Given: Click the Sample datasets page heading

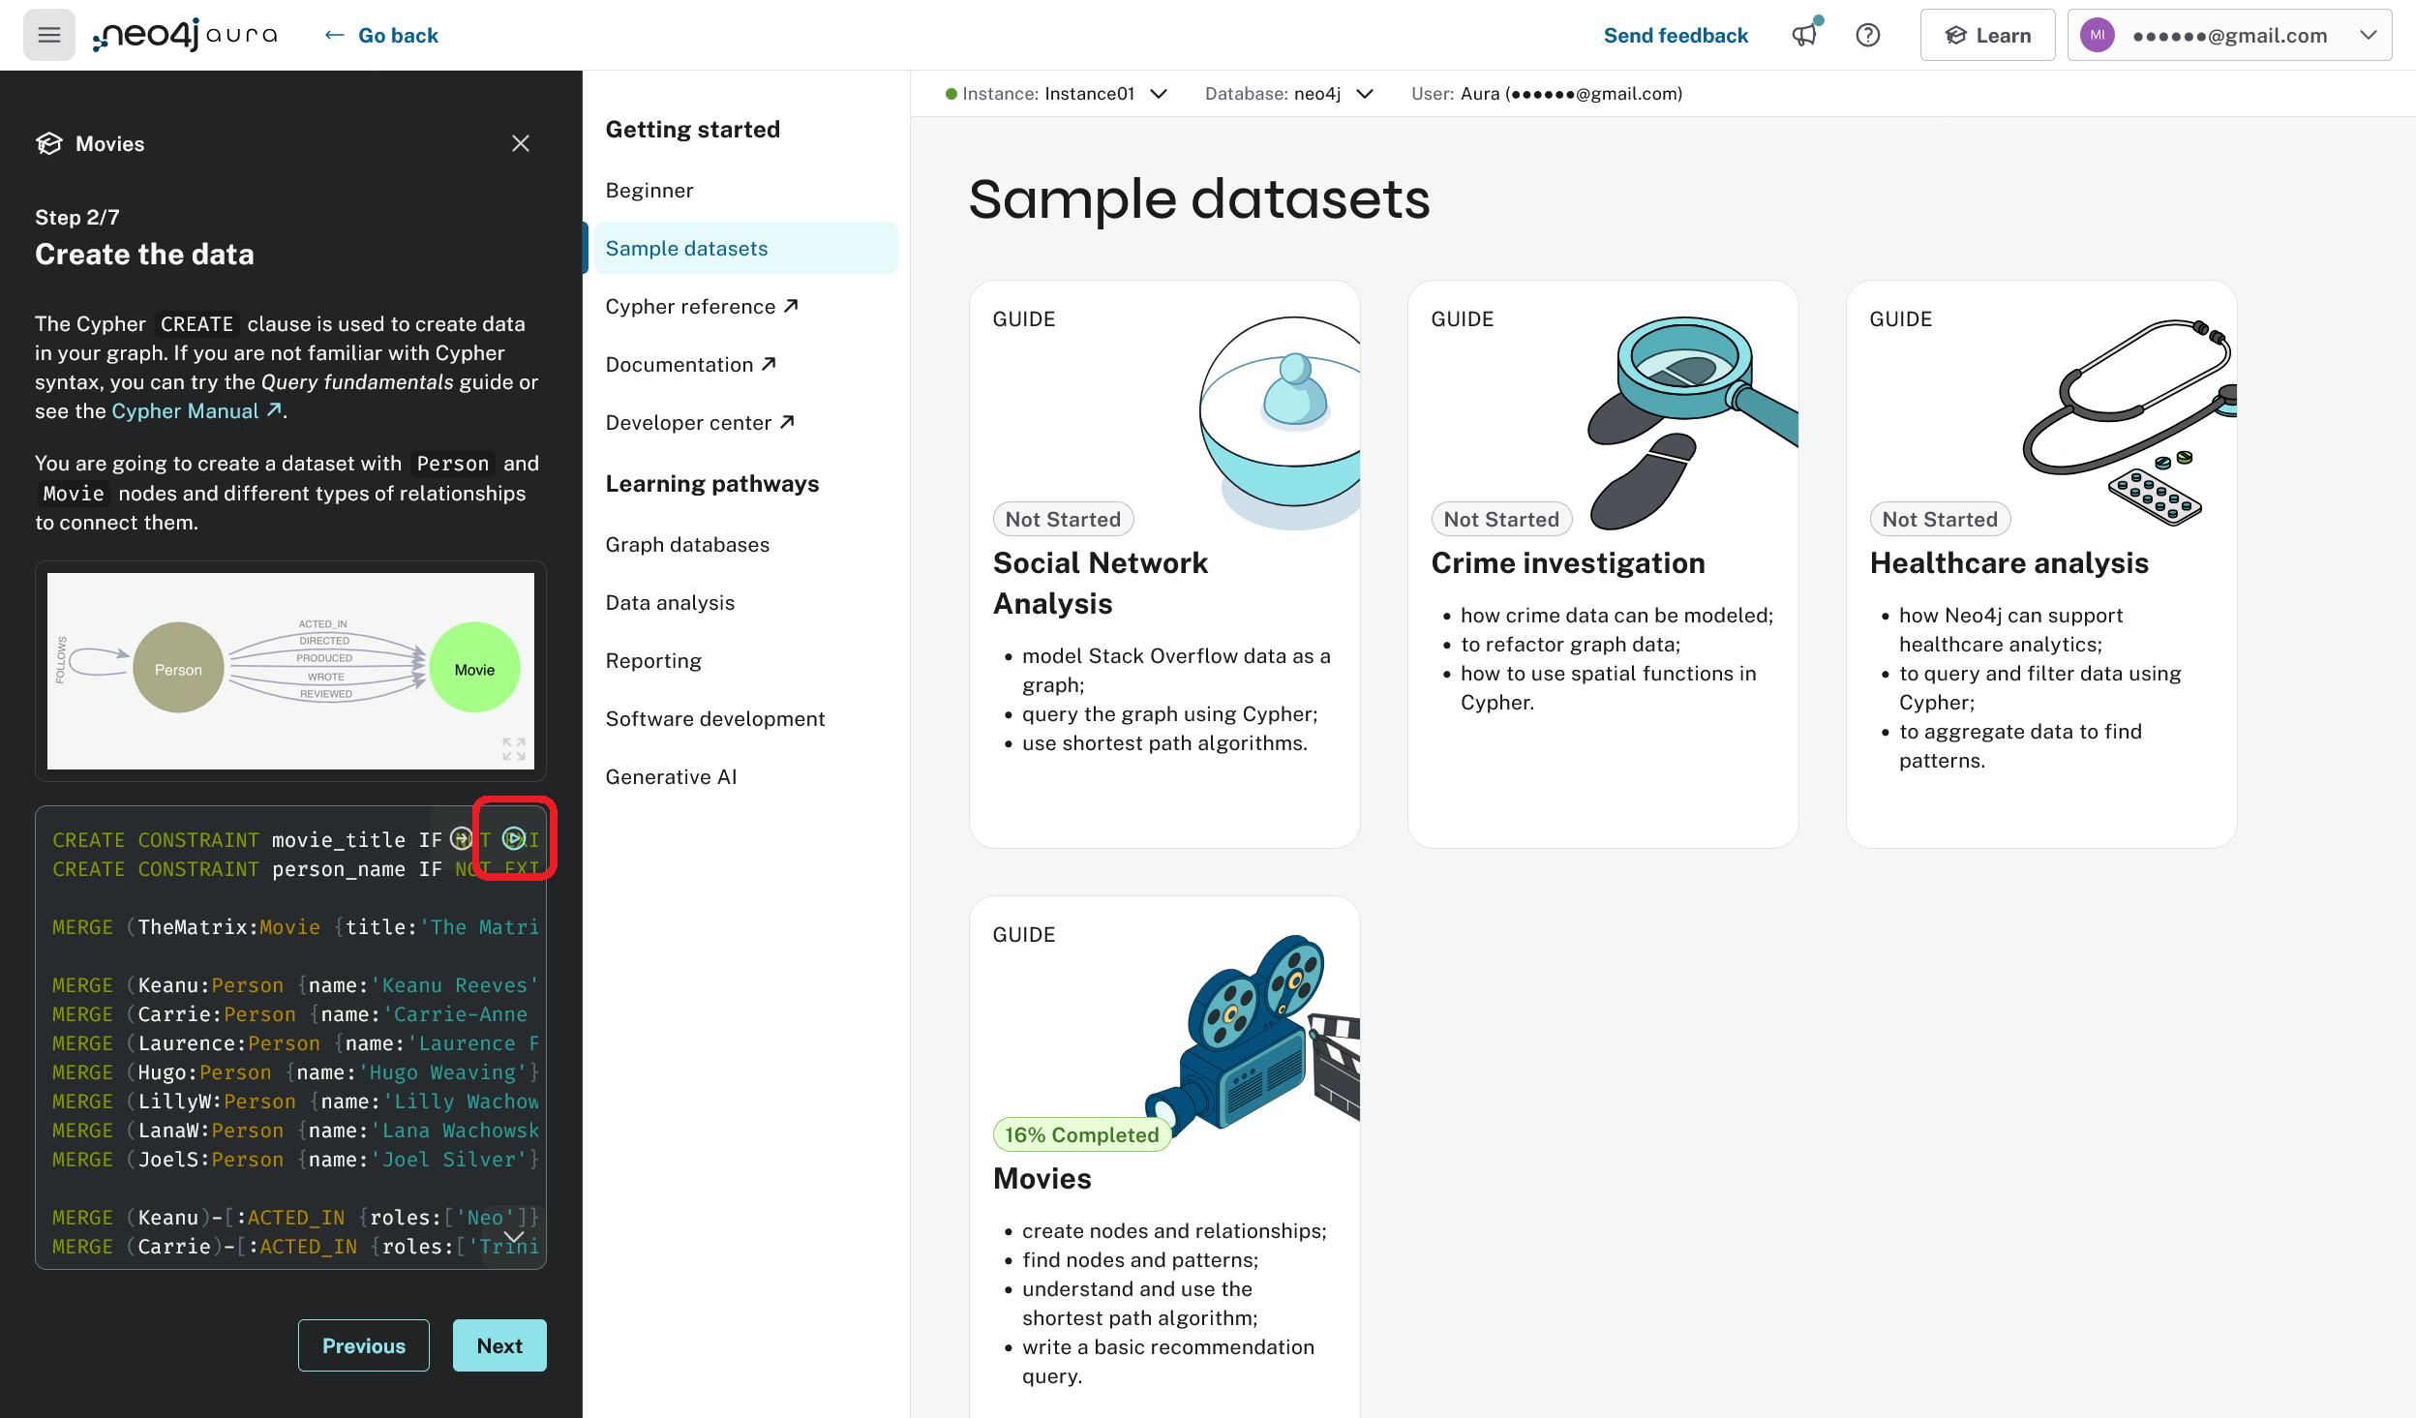Looking at the screenshot, I should (1198, 198).
